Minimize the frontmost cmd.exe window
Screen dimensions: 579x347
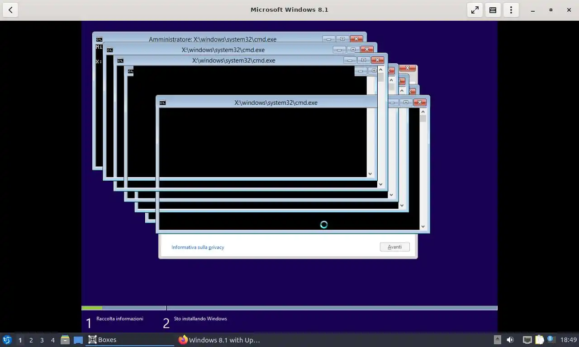tap(392, 102)
